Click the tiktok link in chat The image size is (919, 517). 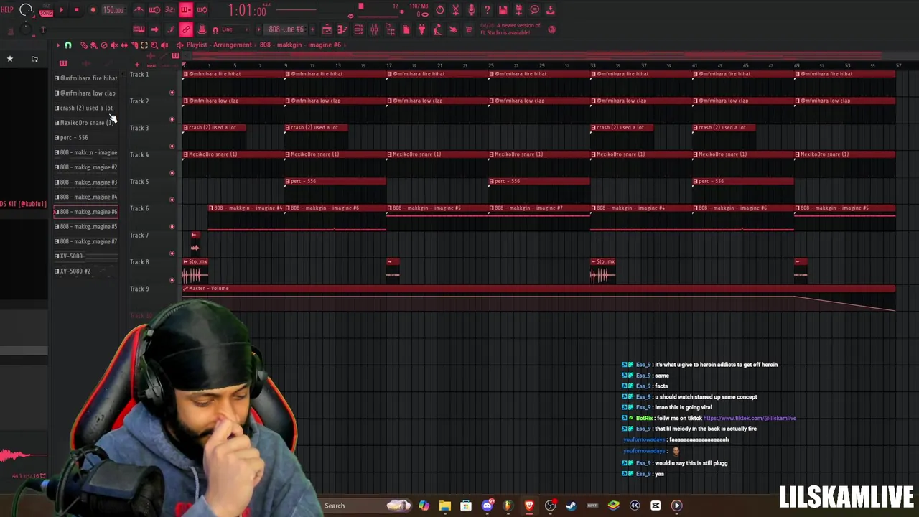pos(750,418)
